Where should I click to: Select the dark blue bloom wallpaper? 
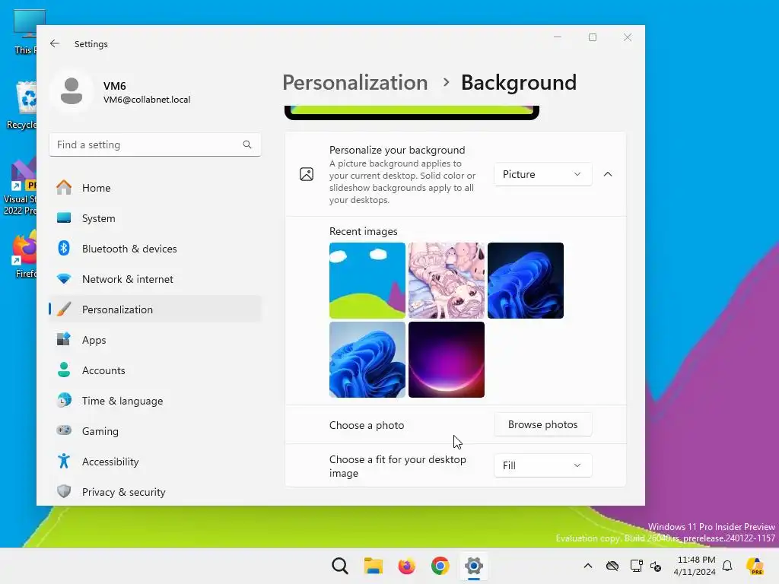coord(526,281)
